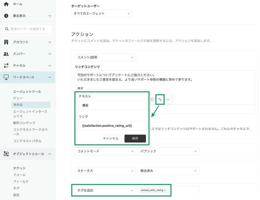260x200 pixels.
Task: Click the clock icon for 最近表示
Action: pos(6,16)
